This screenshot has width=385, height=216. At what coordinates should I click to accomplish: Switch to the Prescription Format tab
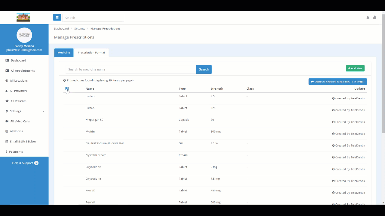click(x=91, y=52)
